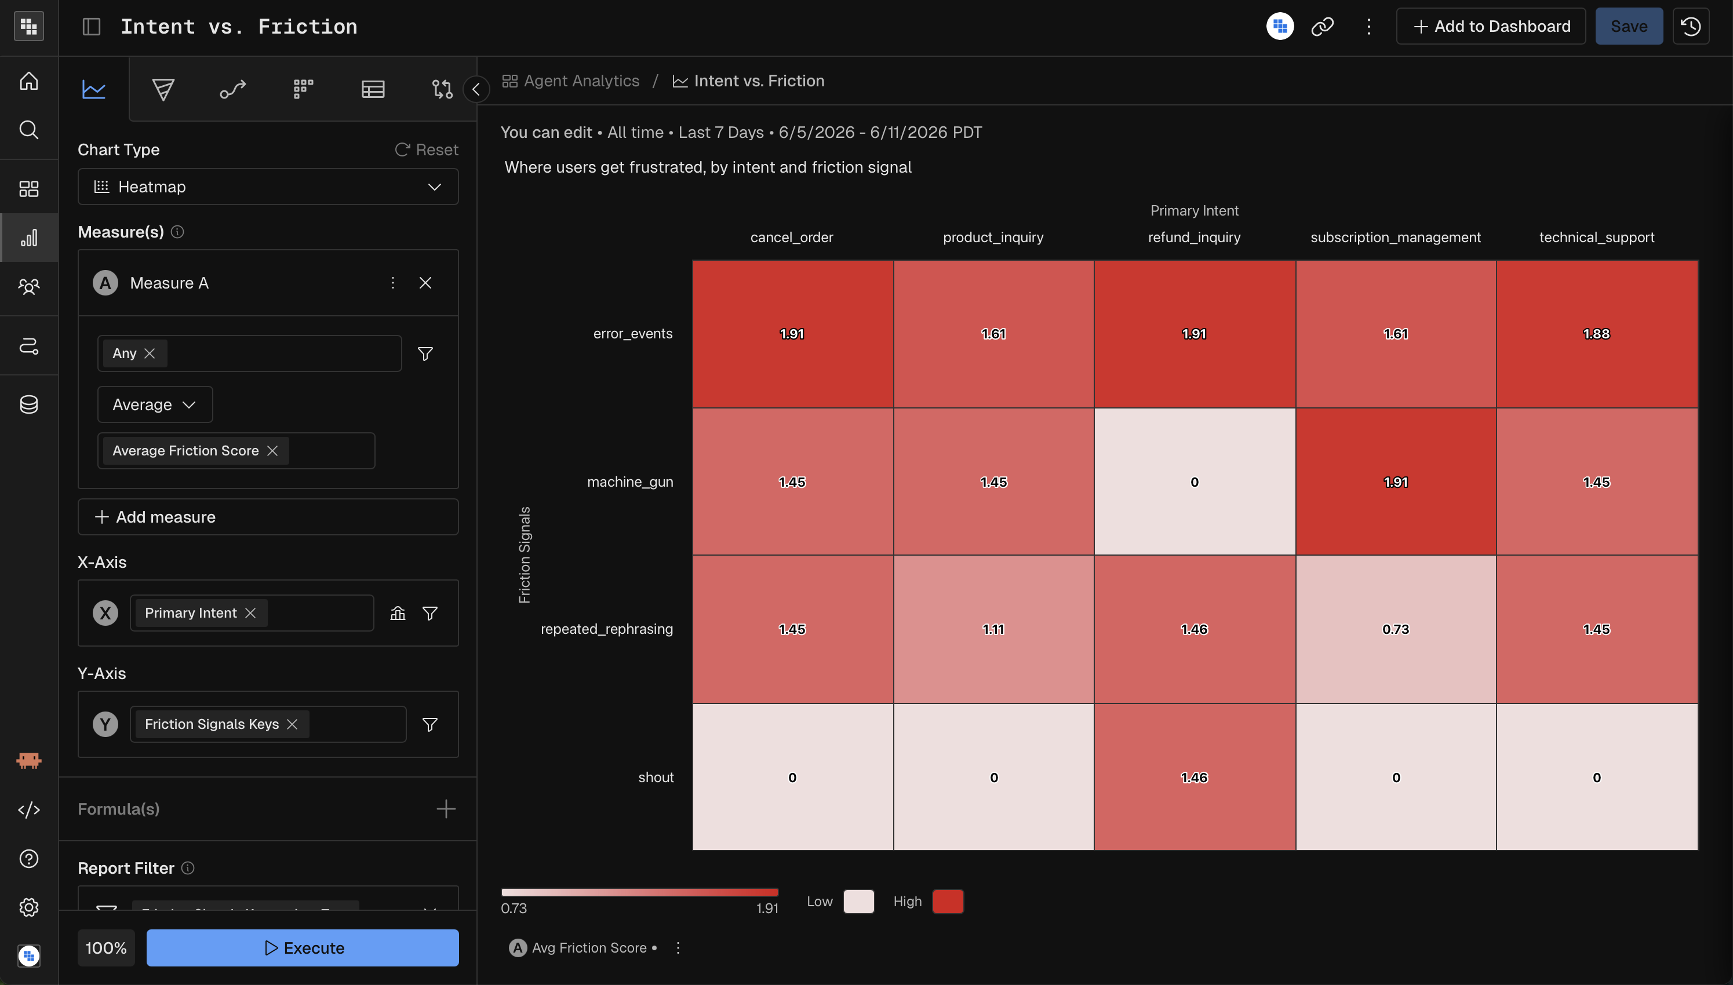Open the Search icon in sidebar
This screenshot has width=1733, height=985.
point(28,129)
